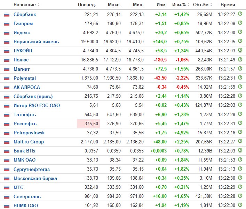Click the clock icon in Mail.ru Group row
The width and height of the screenshot is (246, 209).
coord(240,141)
